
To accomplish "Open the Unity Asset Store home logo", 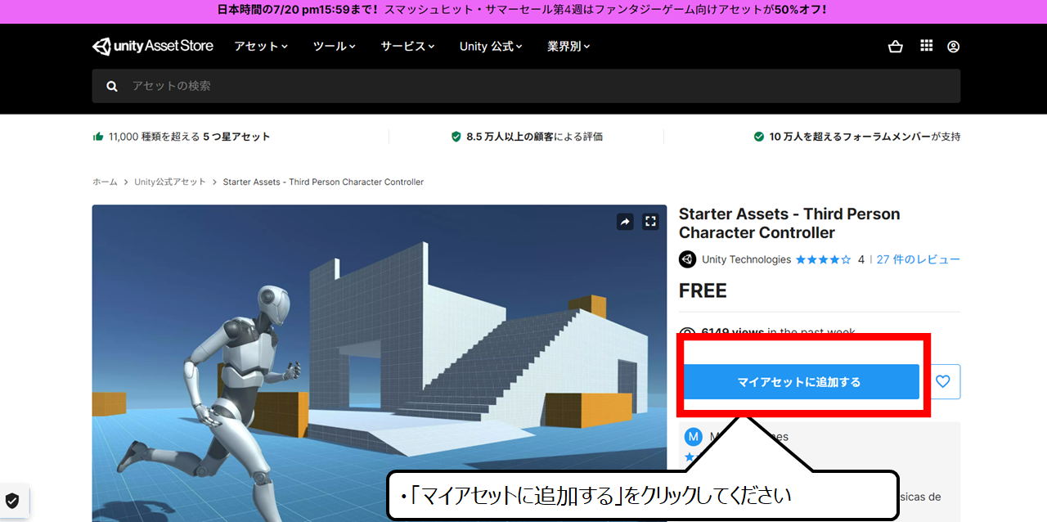I will (x=153, y=46).
